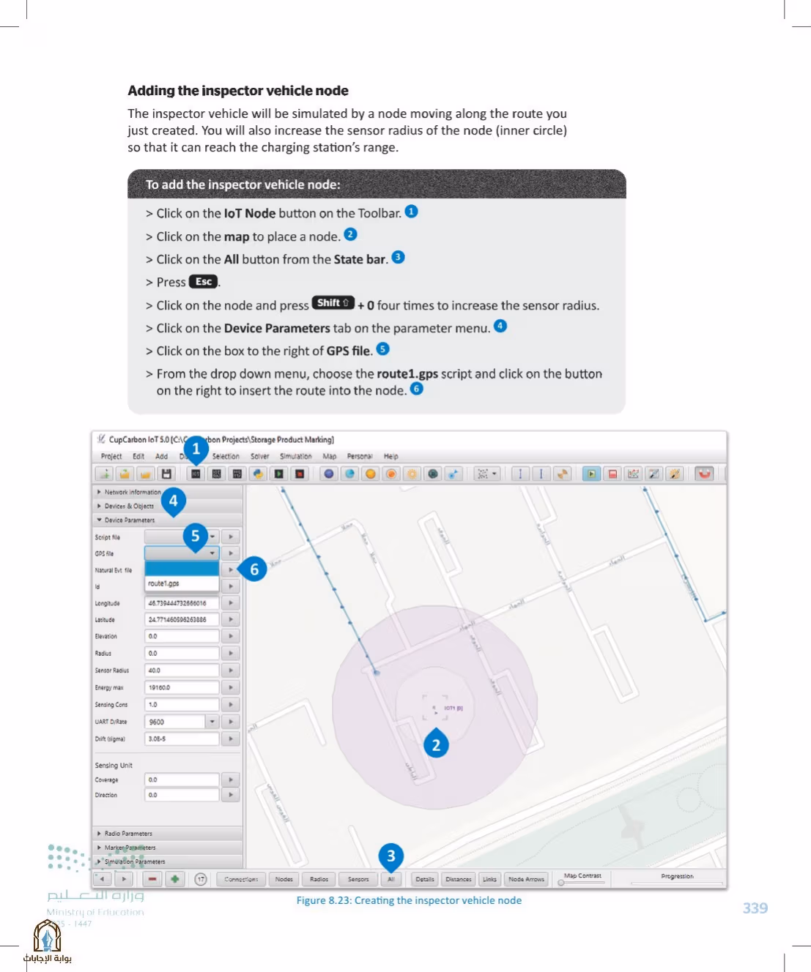Expand the Devices & Objects section
Screen dimensions: 811x972
[x=168, y=506]
